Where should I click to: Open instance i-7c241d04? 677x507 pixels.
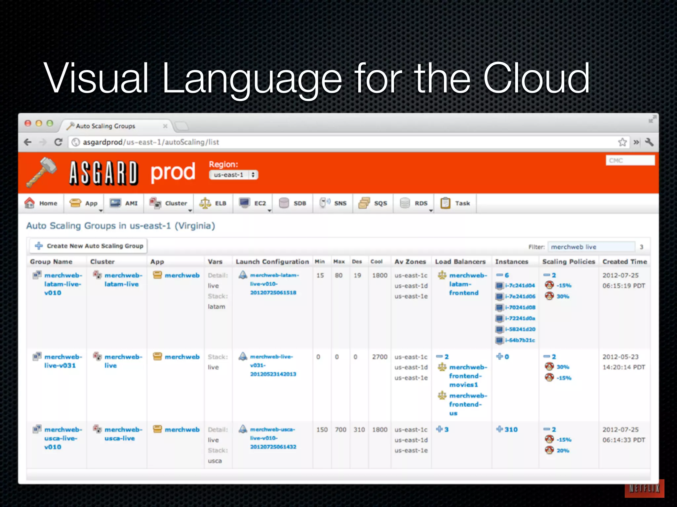click(520, 286)
